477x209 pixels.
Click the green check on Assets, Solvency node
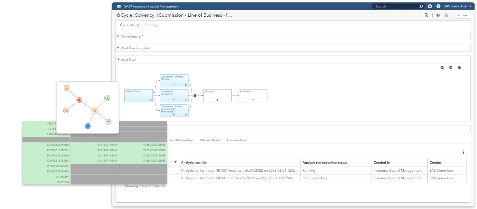(186, 115)
